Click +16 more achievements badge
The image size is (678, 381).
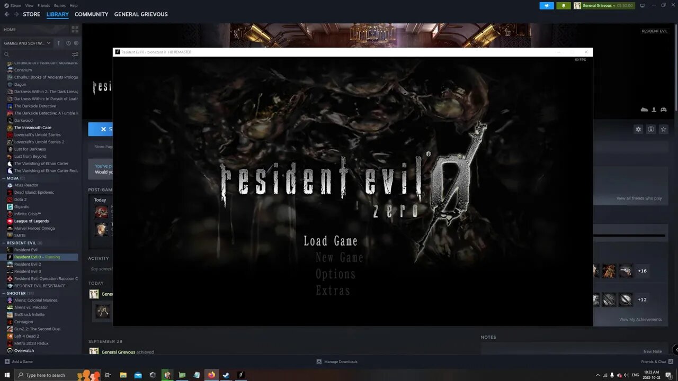[x=642, y=271]
